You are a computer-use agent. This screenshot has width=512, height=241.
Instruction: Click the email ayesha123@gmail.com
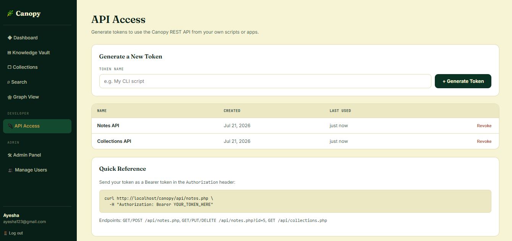pos(24,222)
